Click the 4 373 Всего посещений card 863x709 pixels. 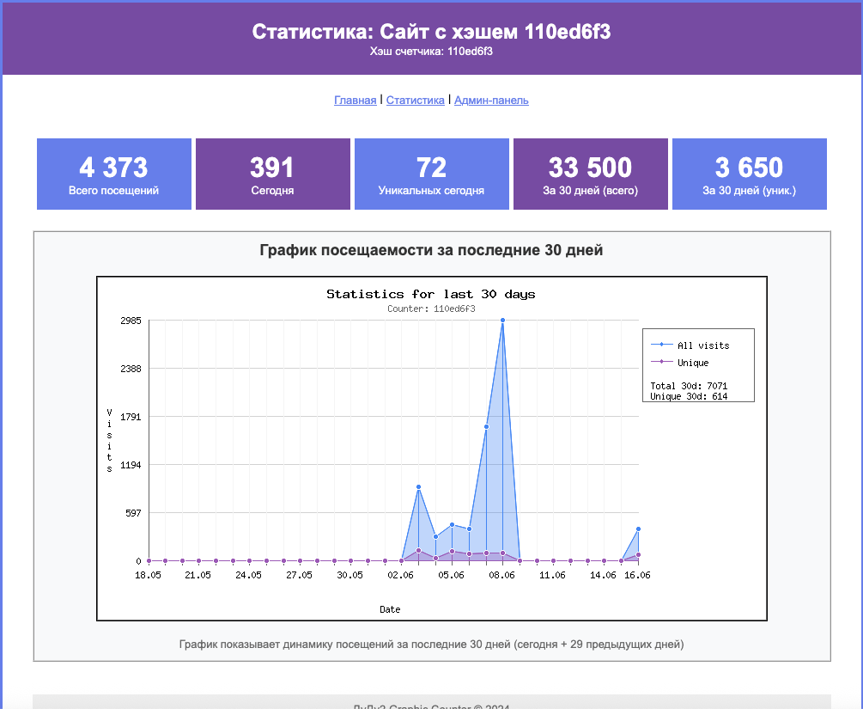[x=114, y=174]
